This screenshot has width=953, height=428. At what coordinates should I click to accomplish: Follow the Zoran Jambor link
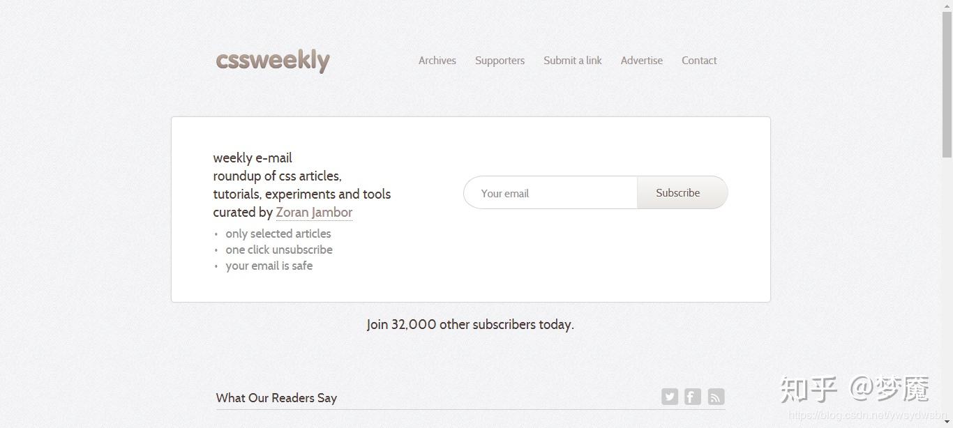tap(314, 213)
